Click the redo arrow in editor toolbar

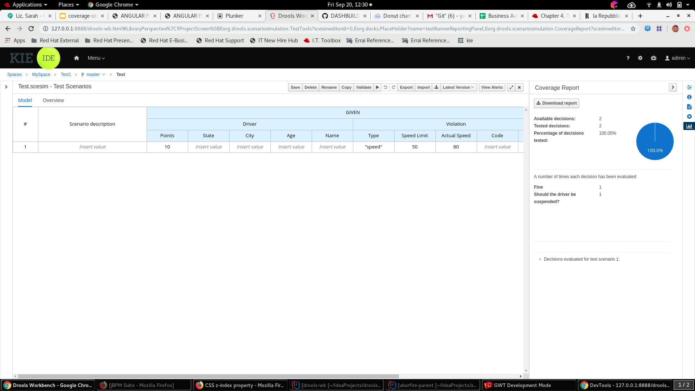(x=393, y=87)
